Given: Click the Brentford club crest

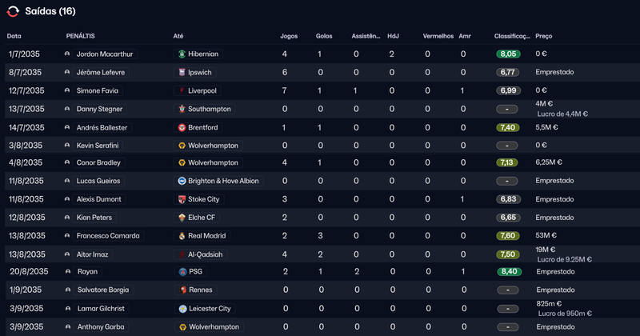Looking at the screenshot, I should (182, 127).
